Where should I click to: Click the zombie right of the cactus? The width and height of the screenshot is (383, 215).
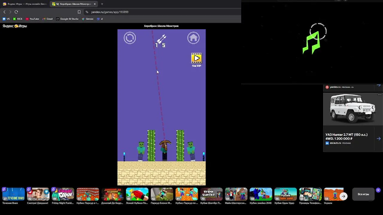coord(191,151)
